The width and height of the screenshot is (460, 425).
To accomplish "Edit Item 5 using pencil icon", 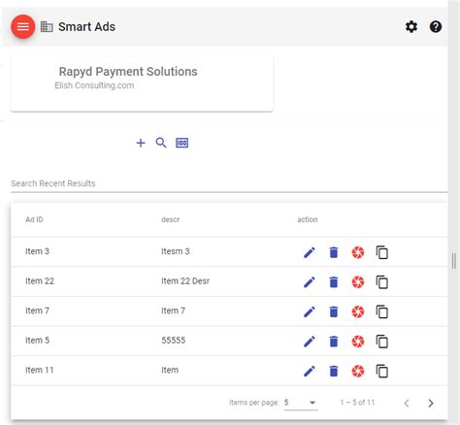I will [310, 342].
